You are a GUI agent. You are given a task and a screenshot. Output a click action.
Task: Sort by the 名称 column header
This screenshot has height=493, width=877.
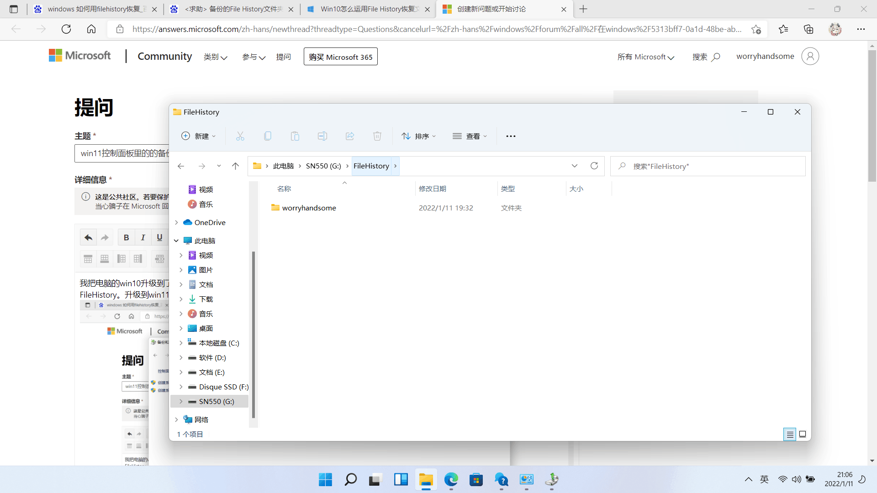pos(284,189)
